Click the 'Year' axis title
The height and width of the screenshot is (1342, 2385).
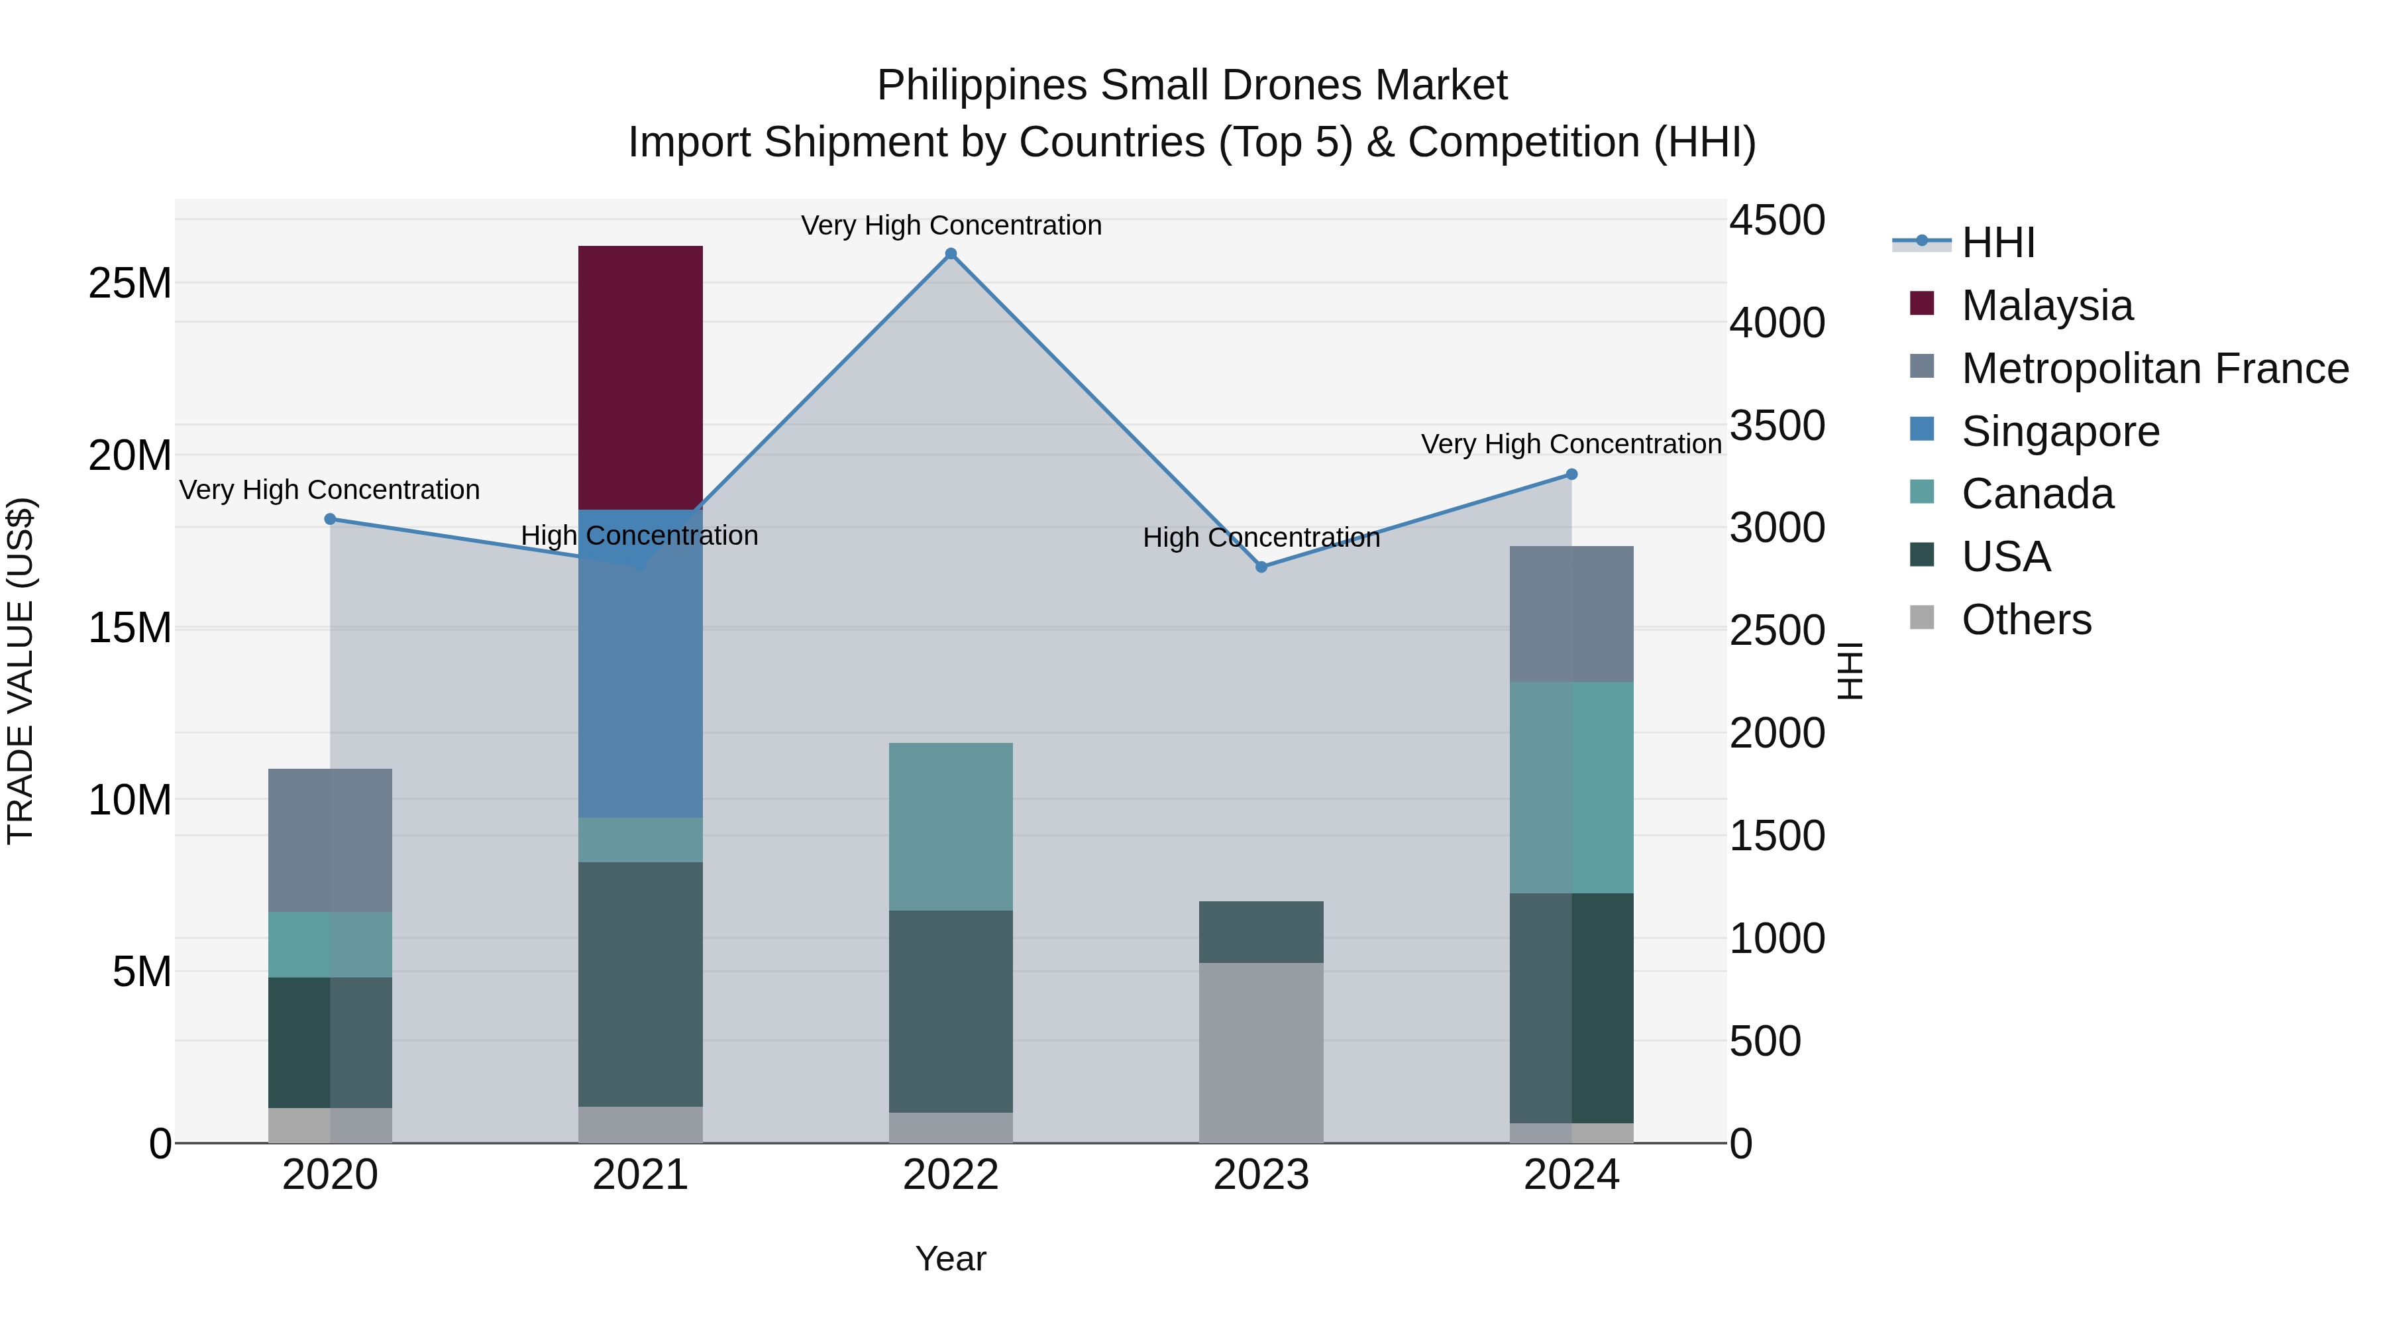pyautogui.click(x=951, y=1260)
